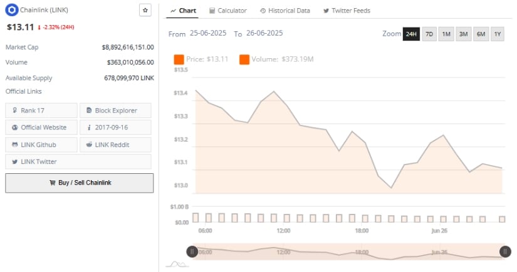Click the Block Explorer document icon

[x=89, y=110]
